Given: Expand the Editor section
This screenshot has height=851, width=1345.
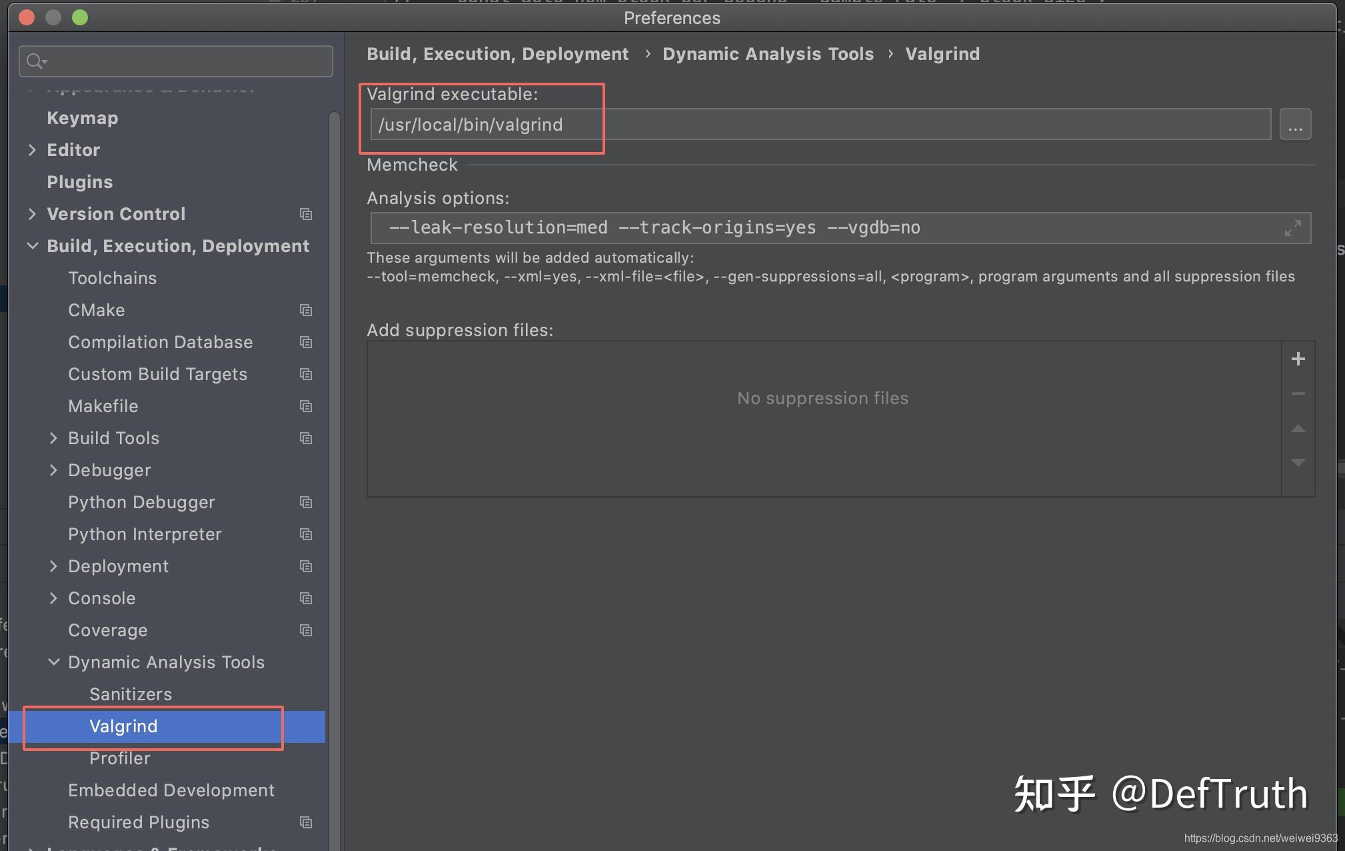Looking at the screenshot, I should [x=32, y=149].
